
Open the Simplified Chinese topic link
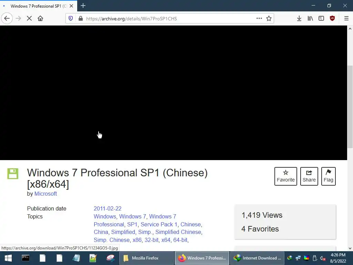click(x=178, y=232)
